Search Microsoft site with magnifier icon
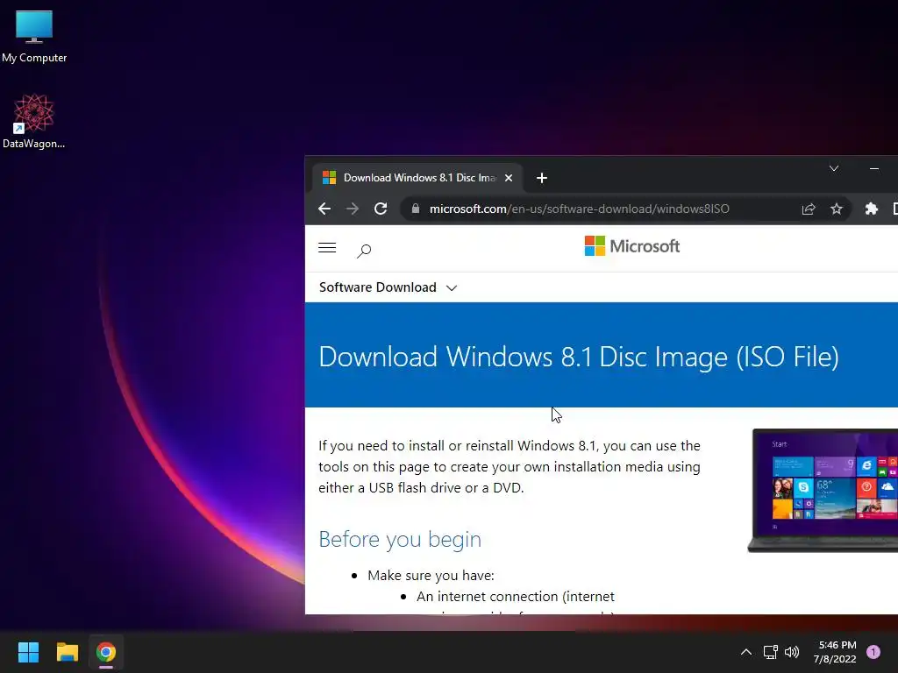 click(x=364, y=251)
